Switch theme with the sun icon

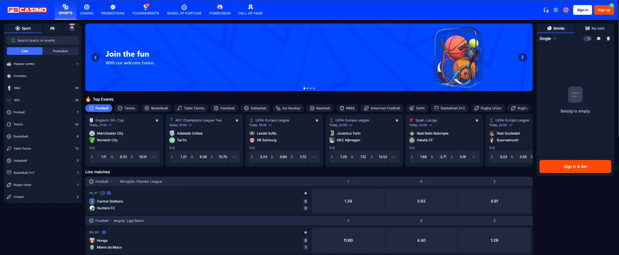[556, 10]
